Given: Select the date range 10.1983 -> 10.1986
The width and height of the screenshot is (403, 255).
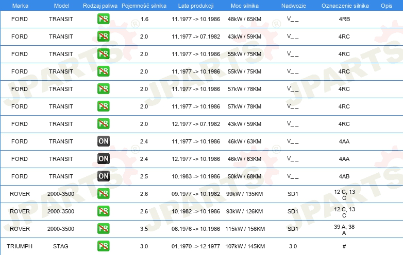Looking at the screenshot, I should click(196, 176).
